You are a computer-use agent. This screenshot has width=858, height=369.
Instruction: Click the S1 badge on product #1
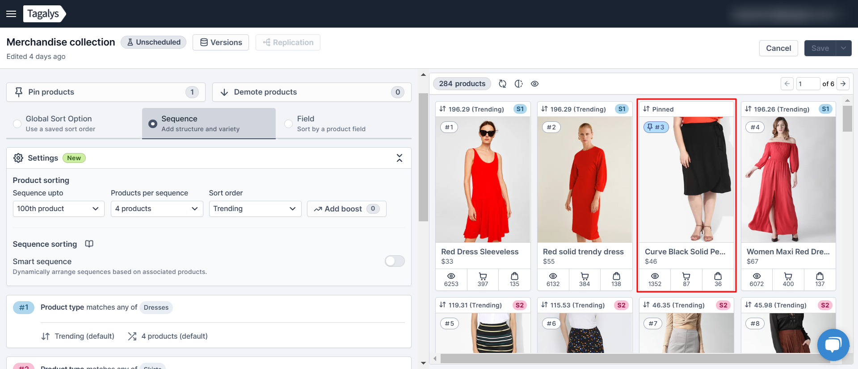520,109
